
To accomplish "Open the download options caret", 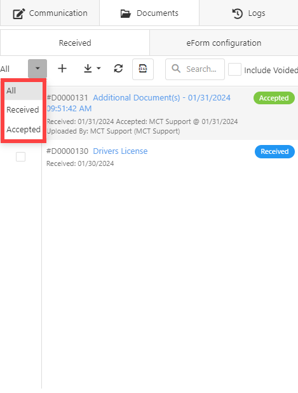I will (x=98, y=69).
